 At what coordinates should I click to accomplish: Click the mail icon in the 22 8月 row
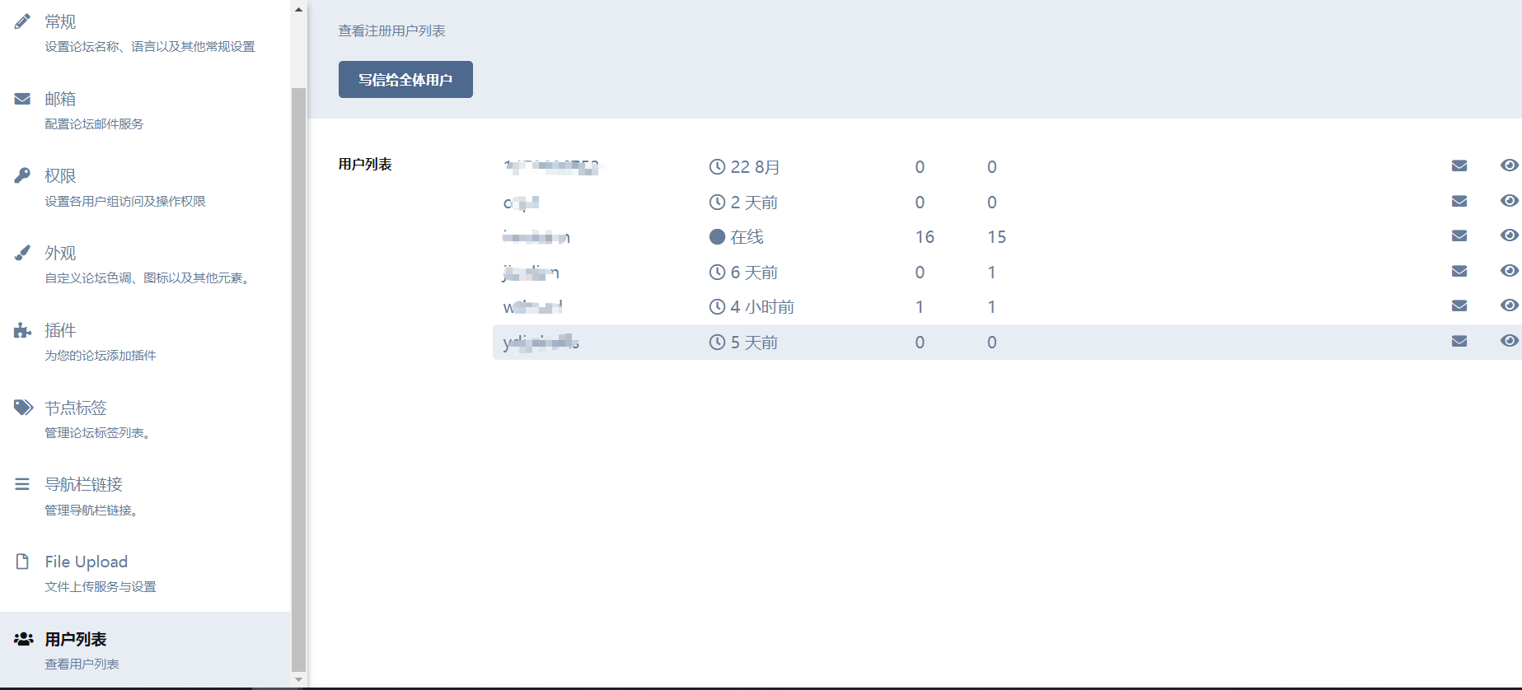tap(1459, 166)
